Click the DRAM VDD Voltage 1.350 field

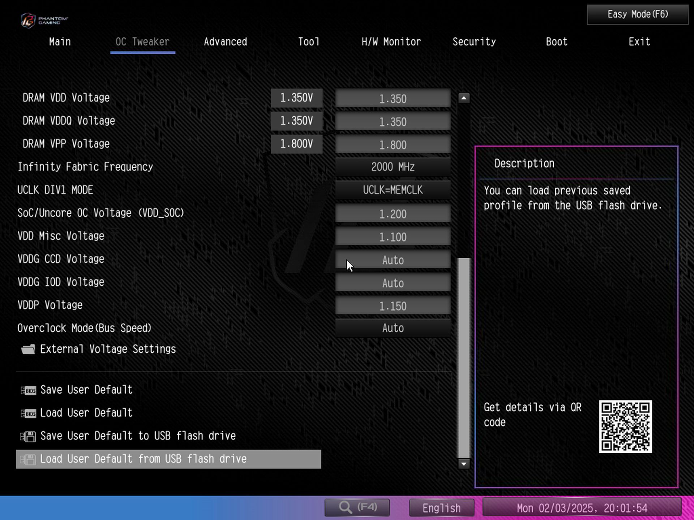(x=393, y=99)
